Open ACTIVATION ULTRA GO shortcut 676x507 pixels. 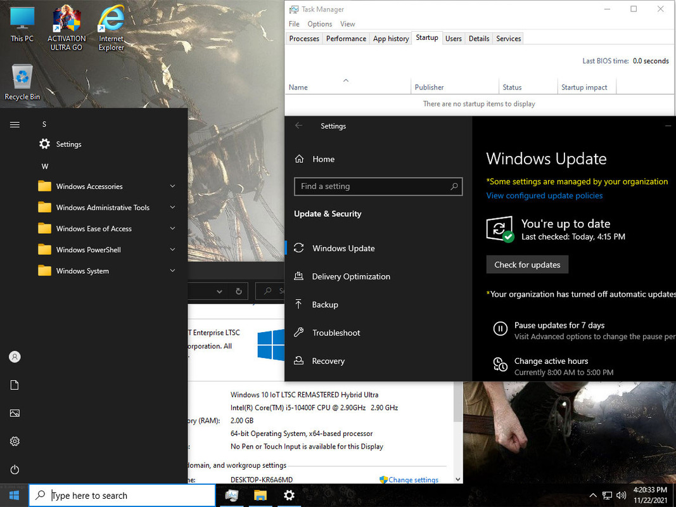pyautogui.click(x=67, y=28)
